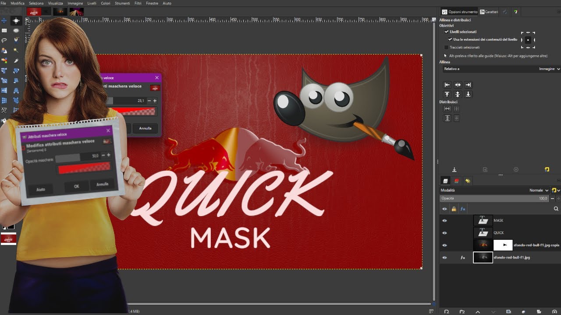Click distribute horizontally evenly button

coord(447,108)
